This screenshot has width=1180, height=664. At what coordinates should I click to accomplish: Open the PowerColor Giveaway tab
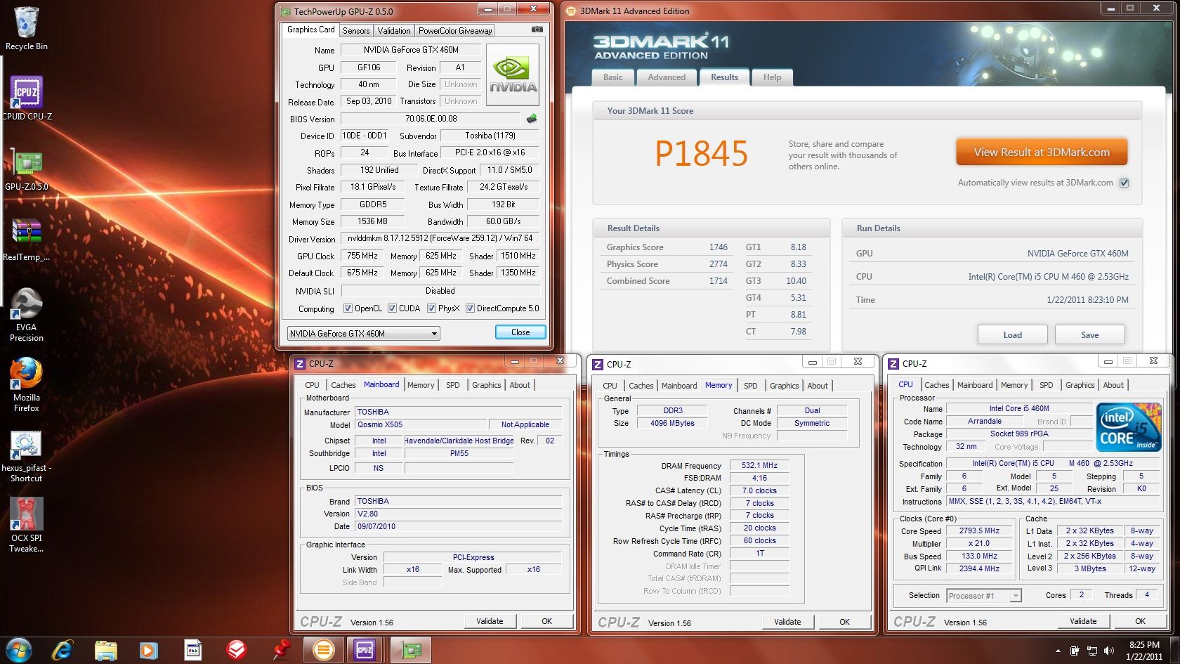(455, 31)
